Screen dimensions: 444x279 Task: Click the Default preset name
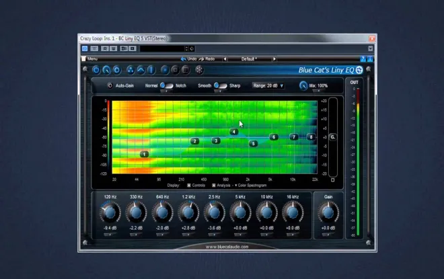point(249,59)
